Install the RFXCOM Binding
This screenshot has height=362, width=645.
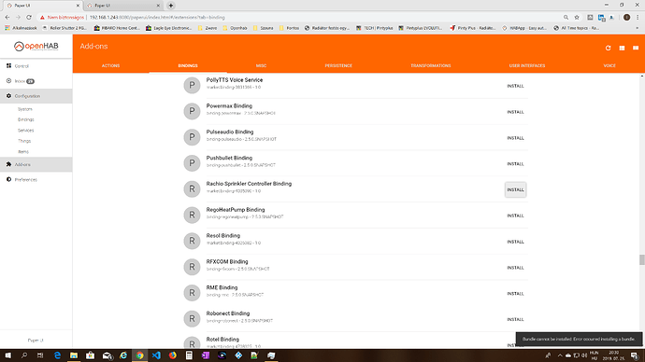pos(515,268)
